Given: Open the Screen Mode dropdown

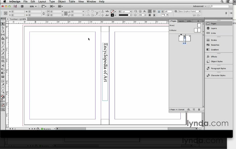Looking at the screenshot, I should 52,6.
